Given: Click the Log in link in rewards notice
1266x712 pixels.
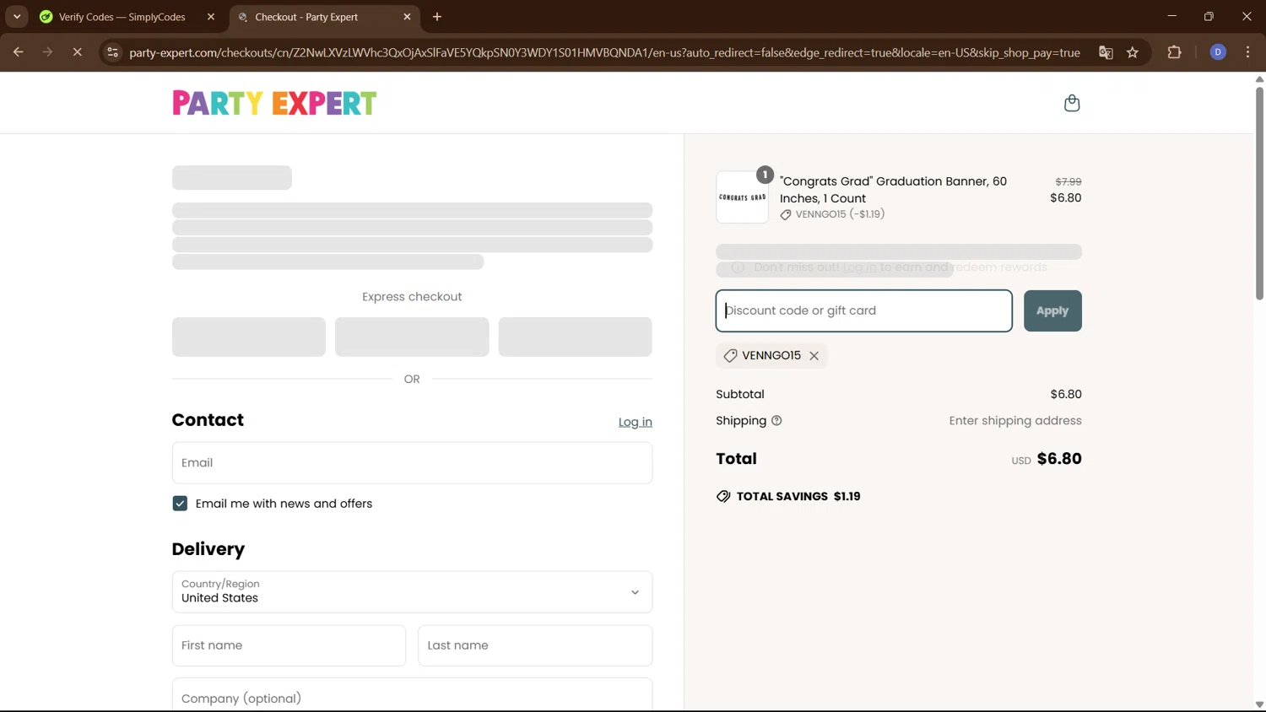Looking at the screenshot, I should 859,267.
